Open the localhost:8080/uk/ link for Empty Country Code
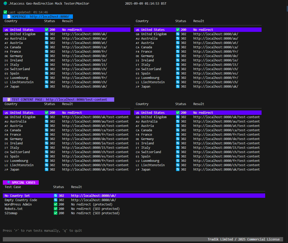The width and height of the screenshot is (288, 243). pyautogui.click(x=93, y=200)
